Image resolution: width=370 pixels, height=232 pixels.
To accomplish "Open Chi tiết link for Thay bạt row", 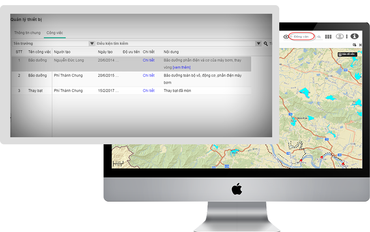I will (148, 91).
